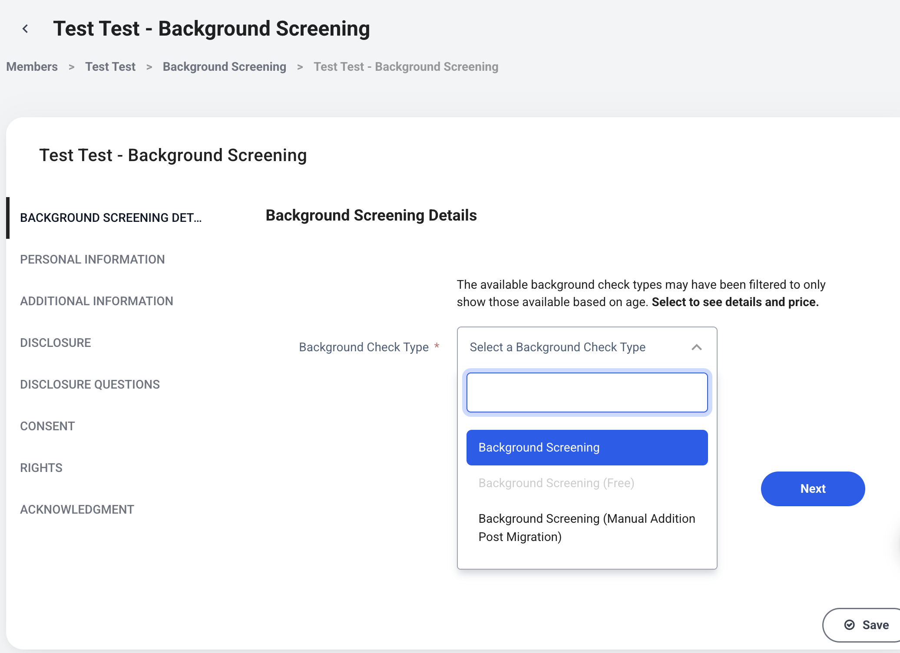Click the card title 'Test Test - Background Screening'
The height and width of the screenshot is (653, 900).
pos(173,155)
